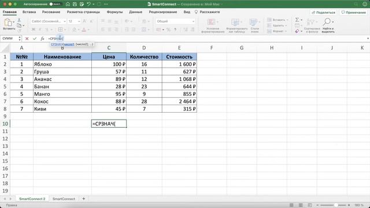Viewport: 370px width, 208px height.
Task: Select cost cell 2 464 ₽
Action: tap(179, 102)
